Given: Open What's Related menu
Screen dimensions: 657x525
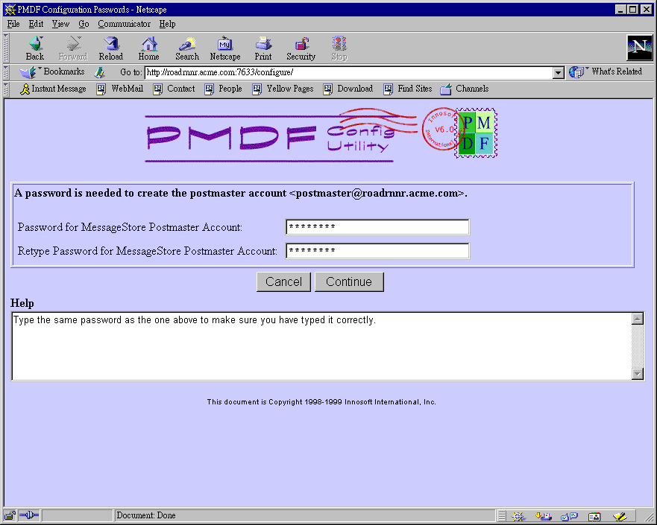Looking at the screenshot, I should [x=606, y=72].
